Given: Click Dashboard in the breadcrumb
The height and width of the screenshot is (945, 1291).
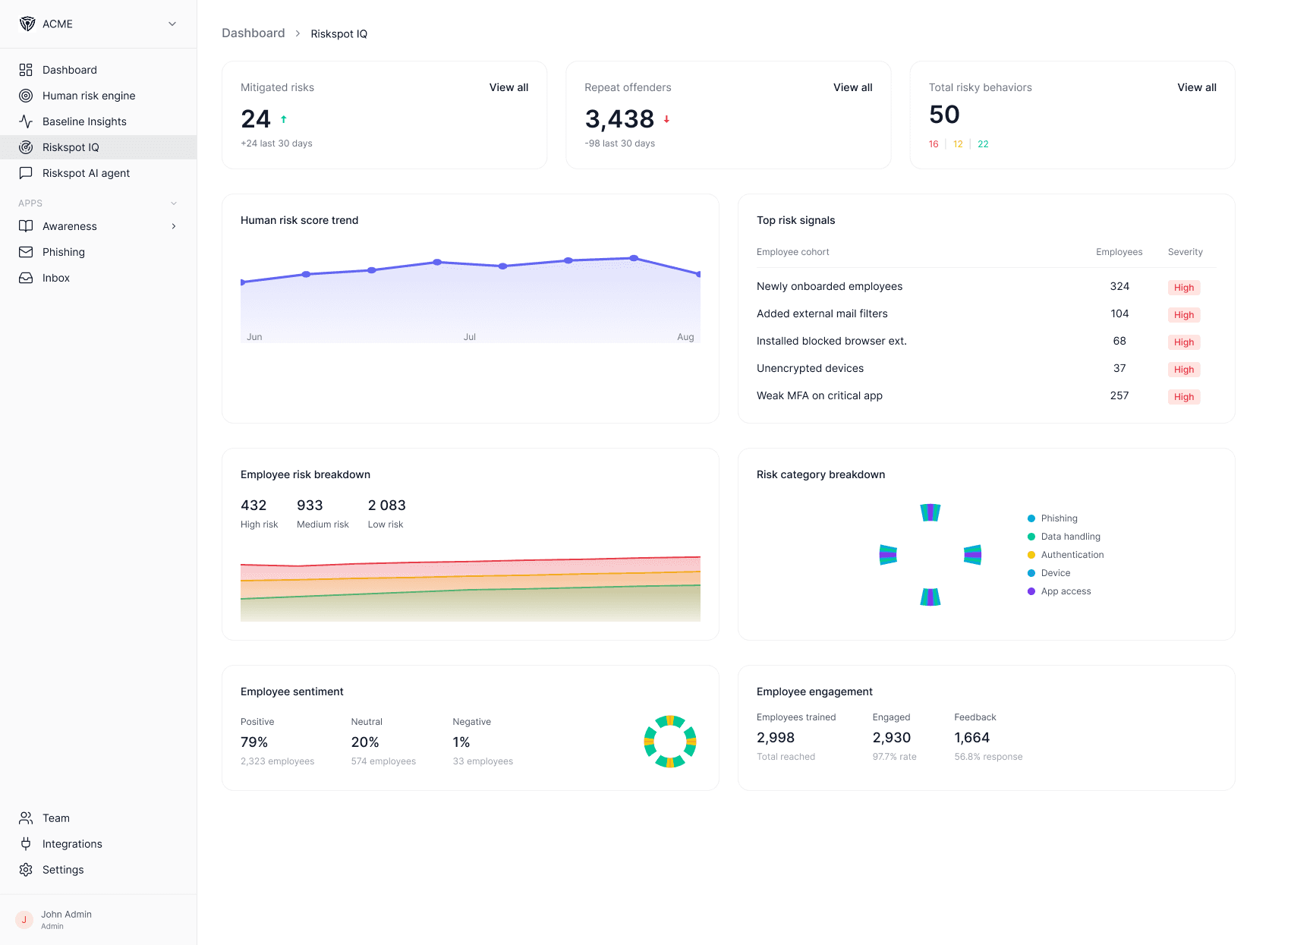Looking at the screenshot, I should pyautogui.click(x=253, y=33).
